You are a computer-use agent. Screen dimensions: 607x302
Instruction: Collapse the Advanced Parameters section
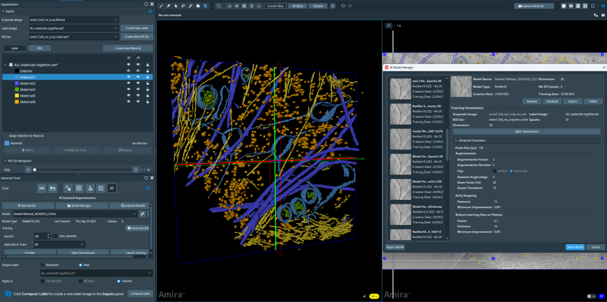456,140
